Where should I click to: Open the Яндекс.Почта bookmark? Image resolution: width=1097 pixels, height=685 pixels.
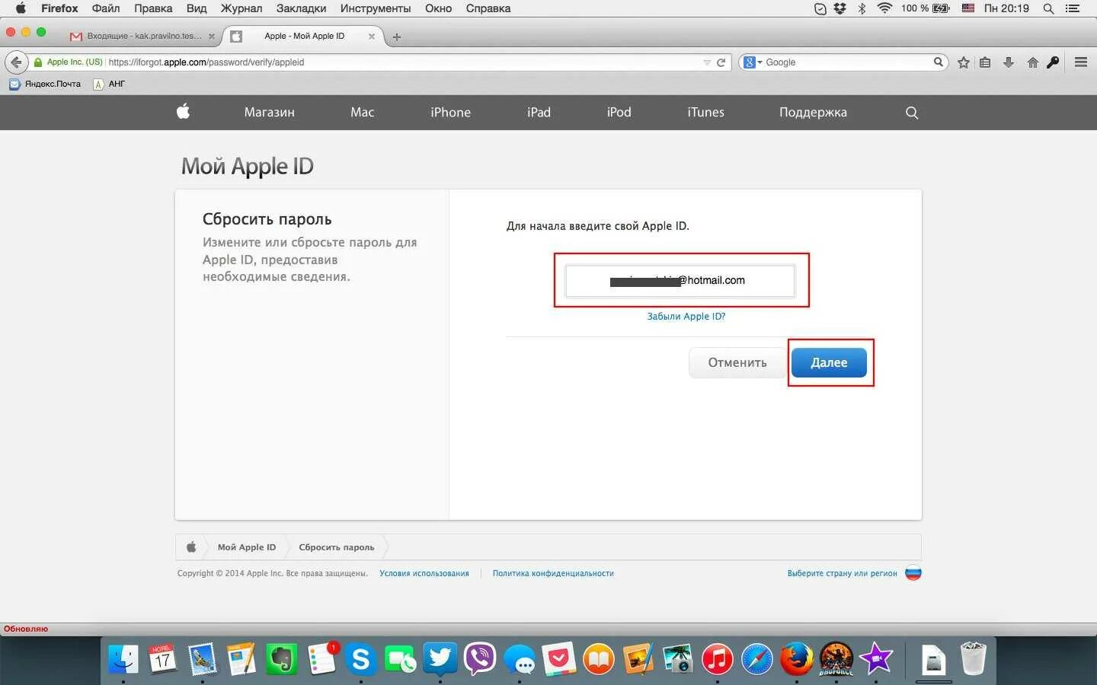(x=45, y=84)
